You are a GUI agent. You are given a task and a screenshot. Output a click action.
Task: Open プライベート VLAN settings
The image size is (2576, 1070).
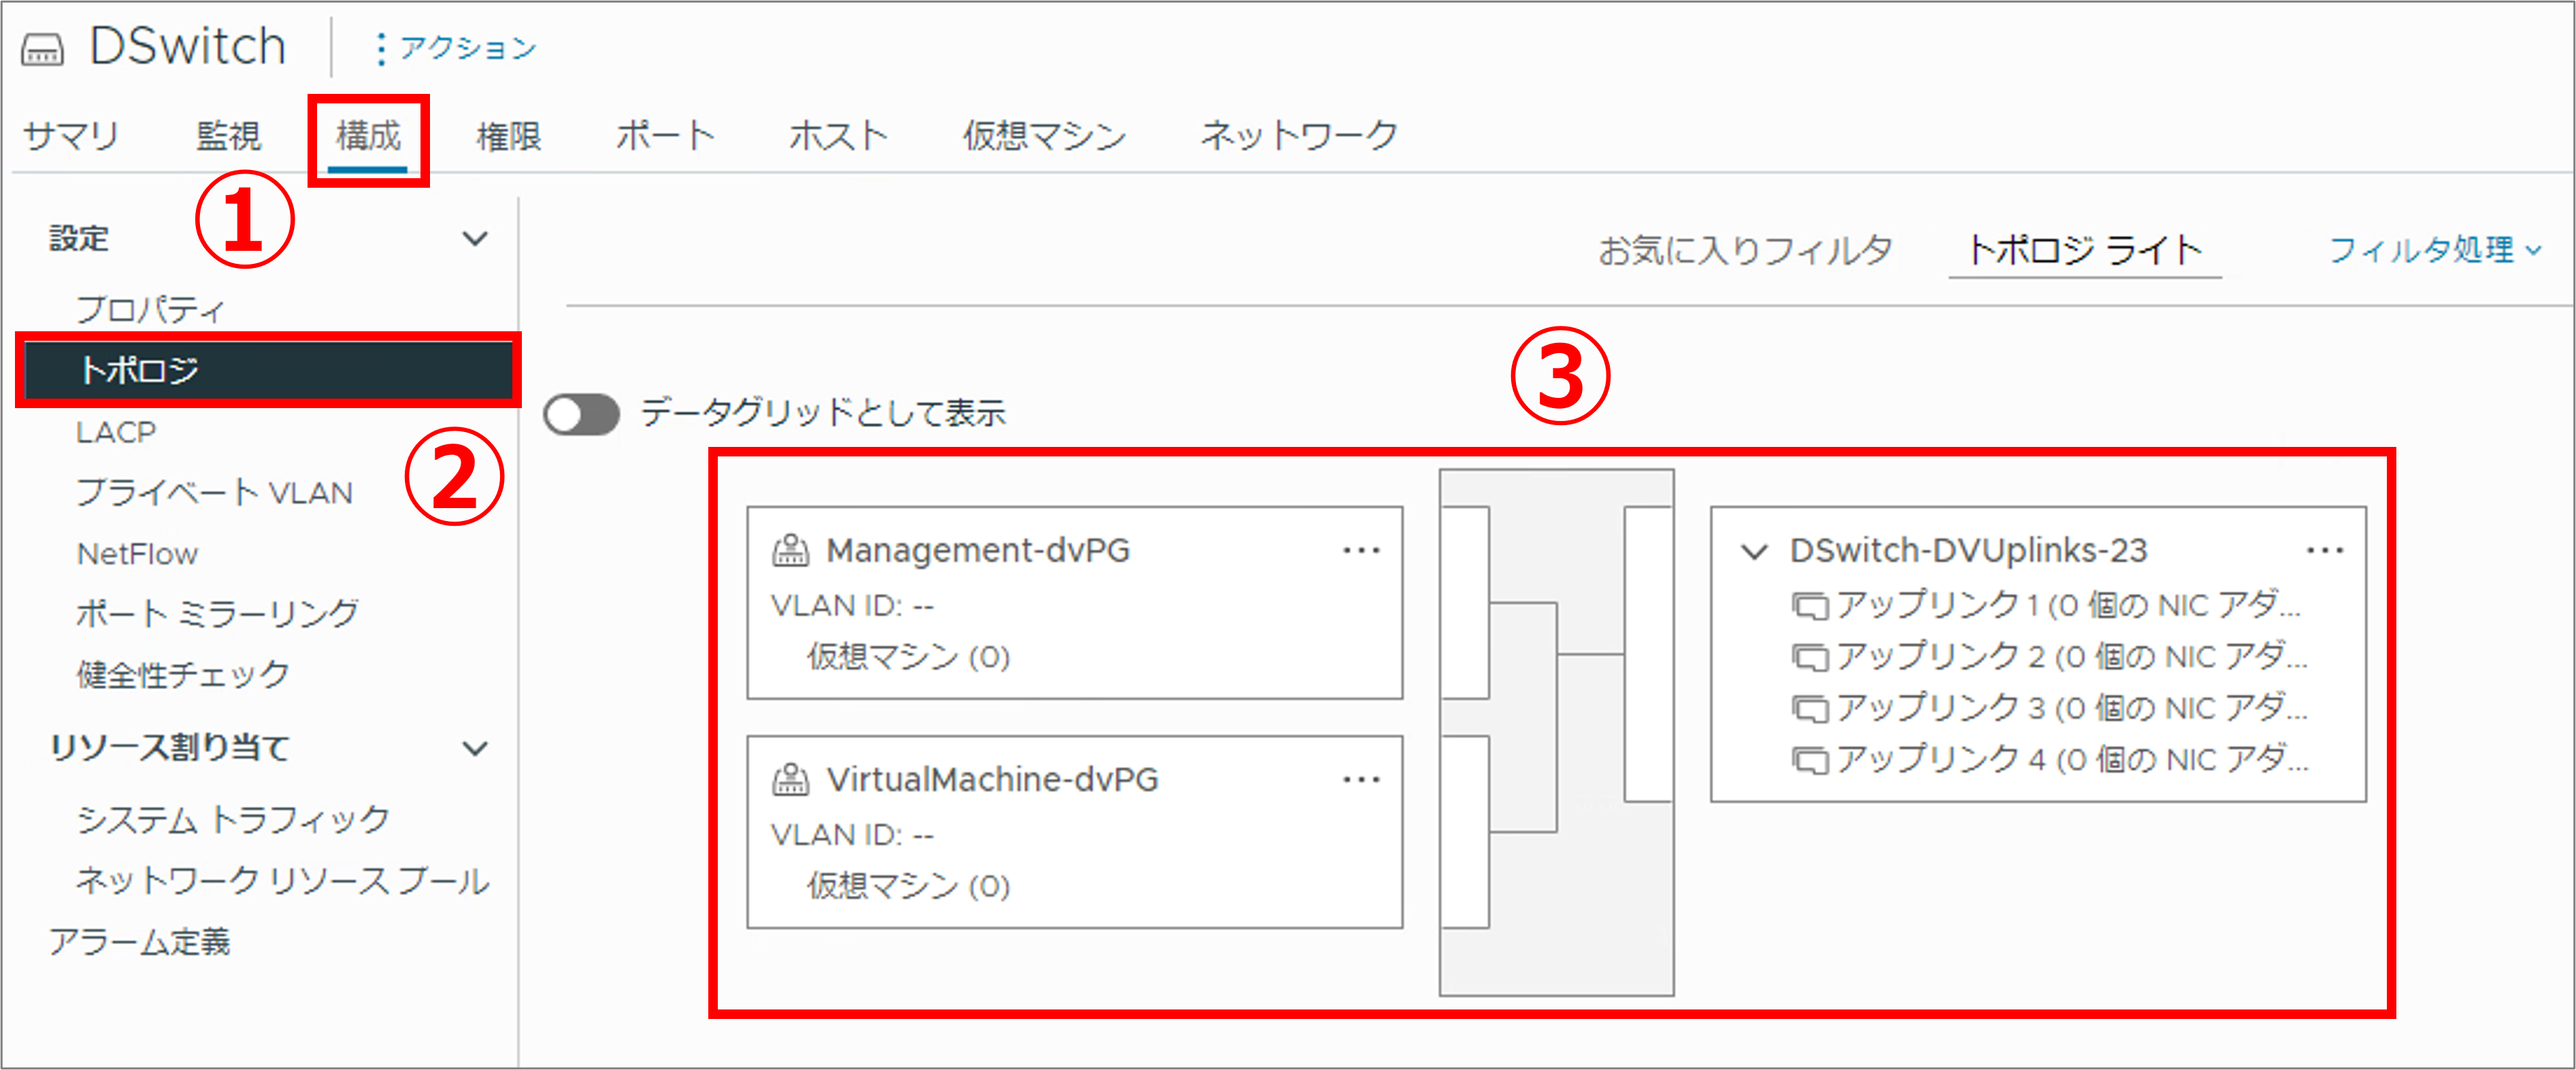click(215, 492)
